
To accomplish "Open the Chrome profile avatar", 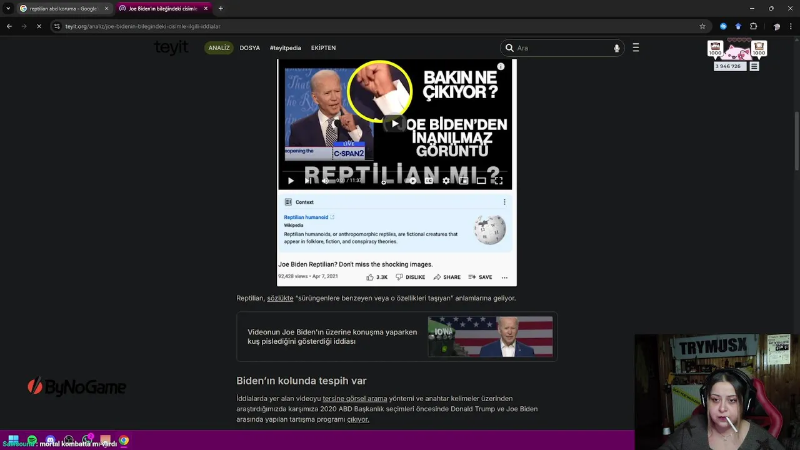I will pyautogui.click(x=776, y=26).
